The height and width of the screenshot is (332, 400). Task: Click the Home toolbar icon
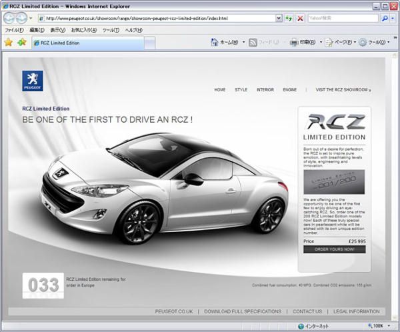(215, 42)
